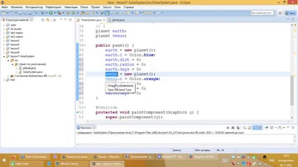Collapse the panel() method at line 38
The image size is (298, 167).
85,45
